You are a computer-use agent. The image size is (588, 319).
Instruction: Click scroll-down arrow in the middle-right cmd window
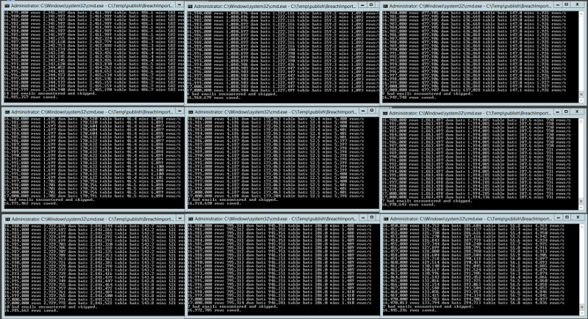(581, 208)
